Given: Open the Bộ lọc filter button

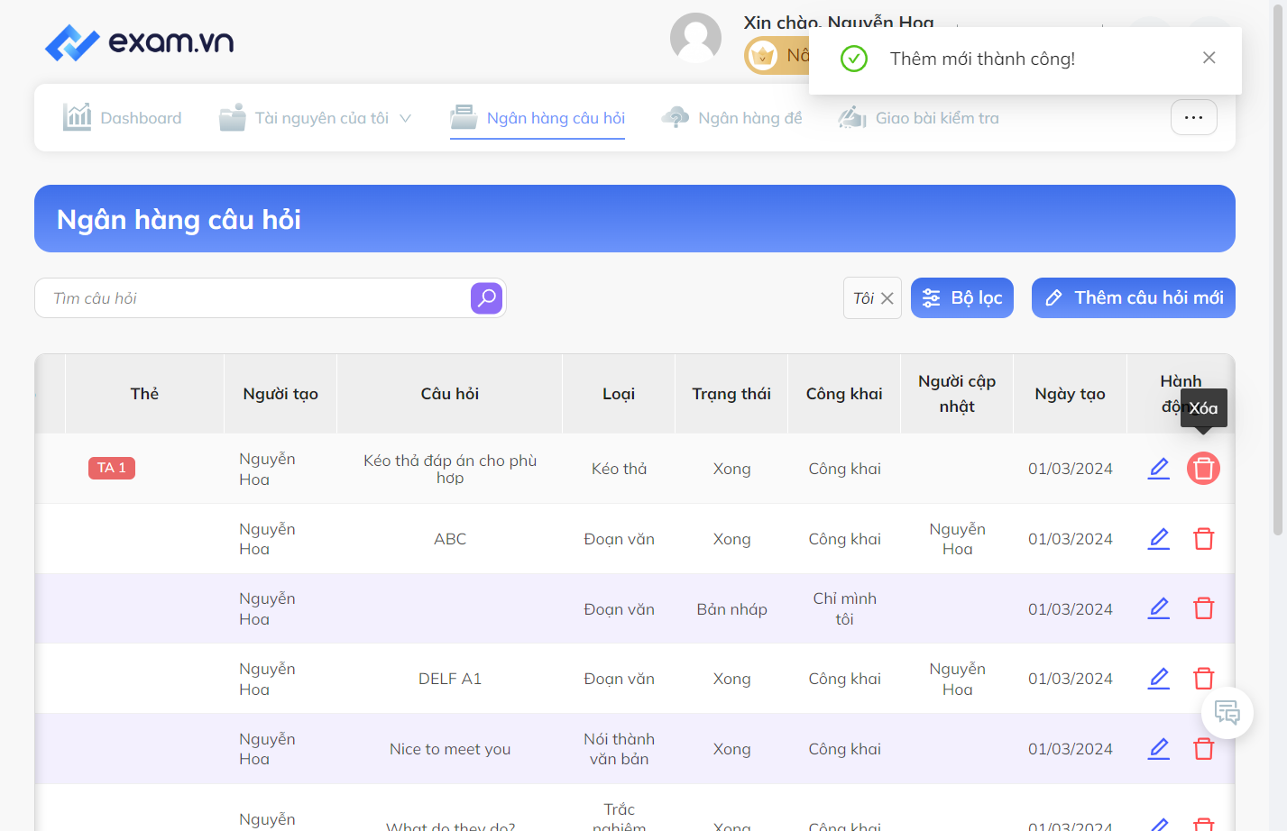Looking at the screenshot, I should [x=962, y=298].
